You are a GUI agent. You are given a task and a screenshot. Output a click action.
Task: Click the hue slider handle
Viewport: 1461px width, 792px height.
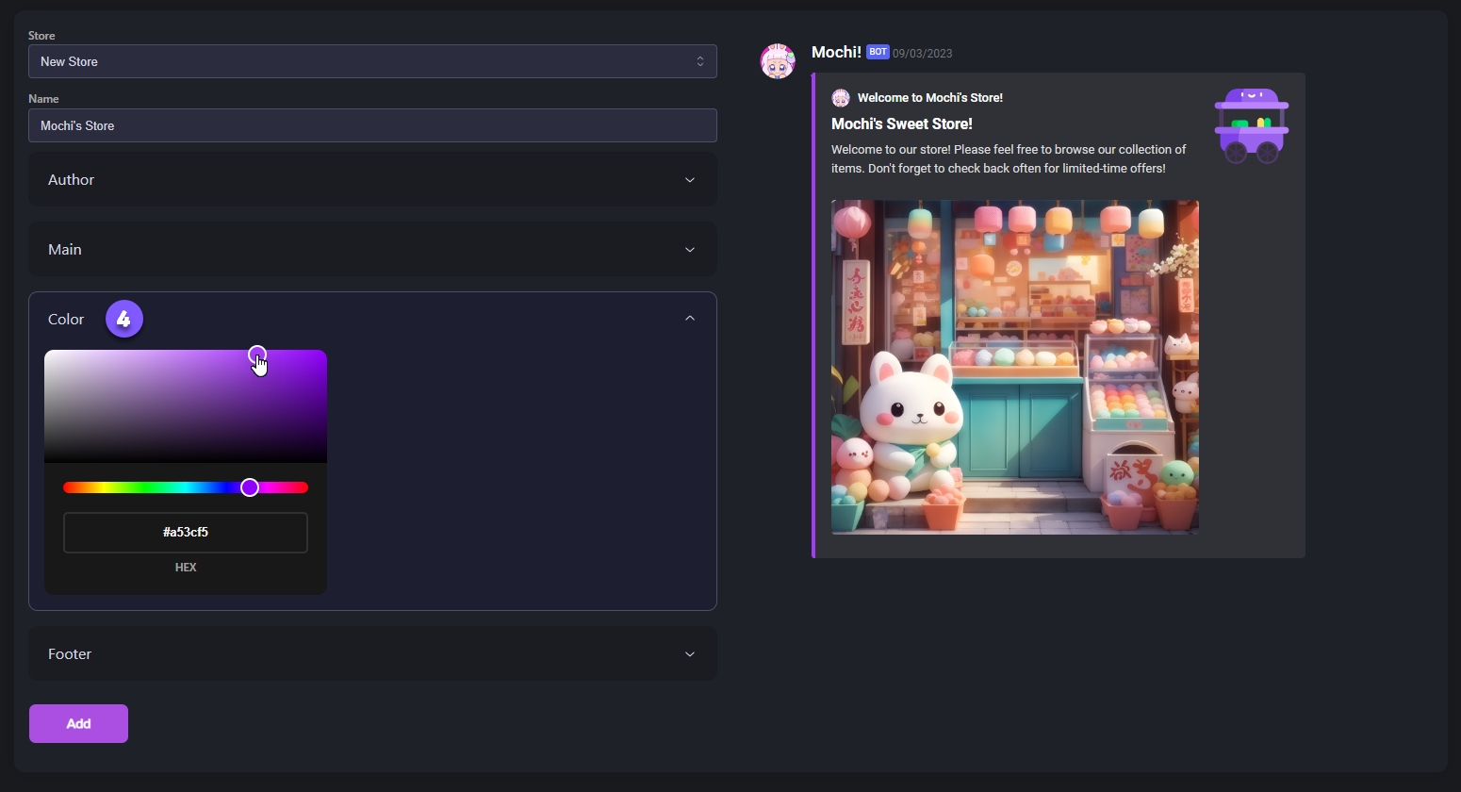click(x=250, y=487)
